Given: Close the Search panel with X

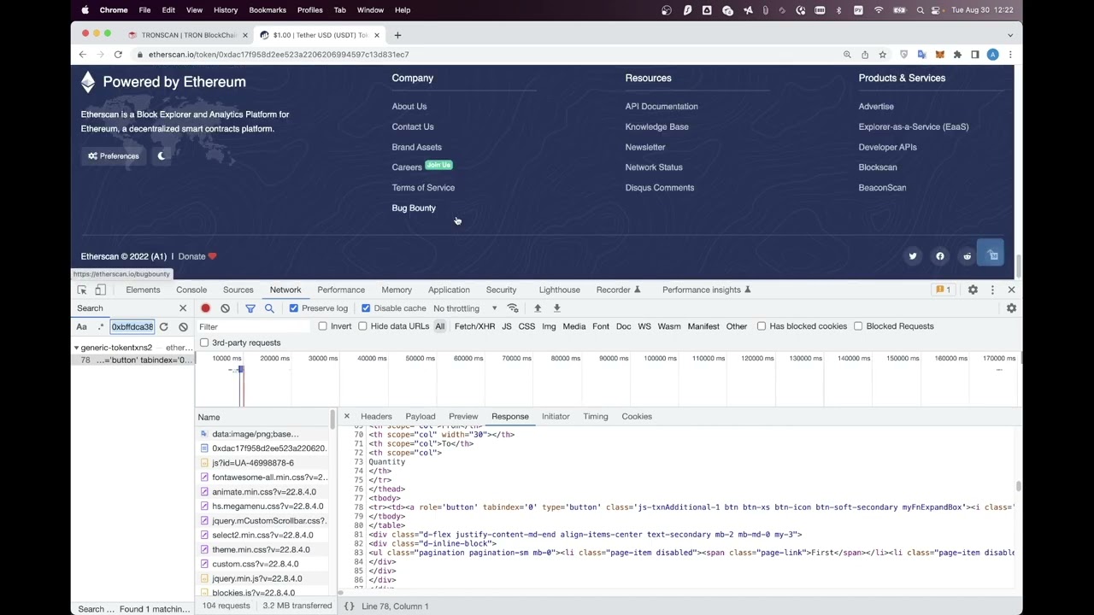Looking at the screenshot, I should (182, 308).
